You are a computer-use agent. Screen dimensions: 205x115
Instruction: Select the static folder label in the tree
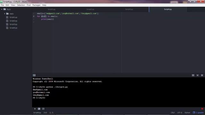[x=12, y=14]
